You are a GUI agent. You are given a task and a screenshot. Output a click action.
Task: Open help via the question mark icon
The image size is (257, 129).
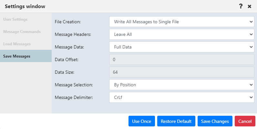point(241,6)
